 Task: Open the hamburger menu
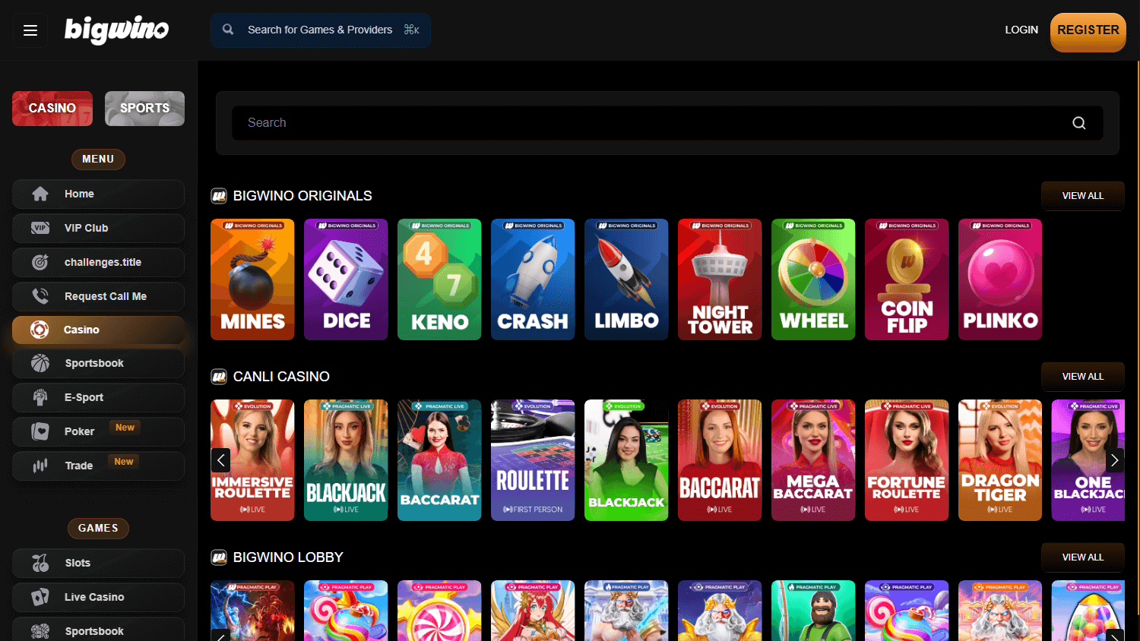(x=30, y=30)
